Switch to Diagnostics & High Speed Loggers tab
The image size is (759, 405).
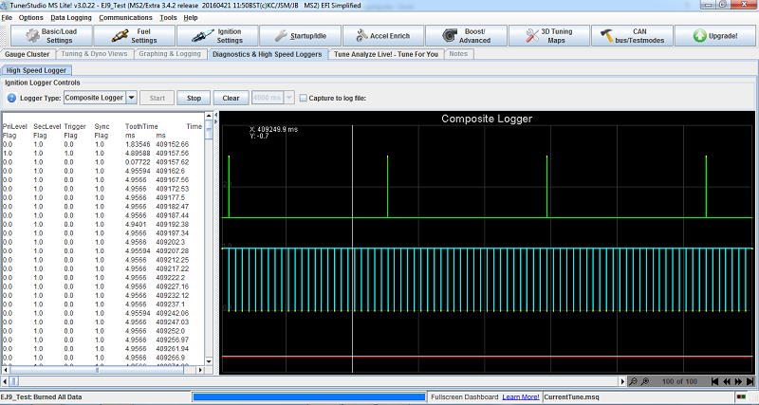coord(267,54)
